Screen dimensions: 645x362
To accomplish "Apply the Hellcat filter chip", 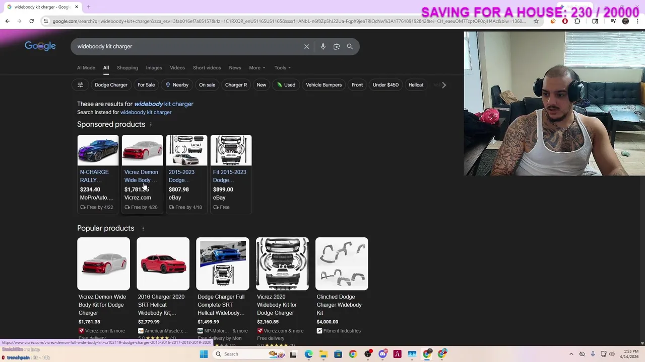I will (416, 85).
